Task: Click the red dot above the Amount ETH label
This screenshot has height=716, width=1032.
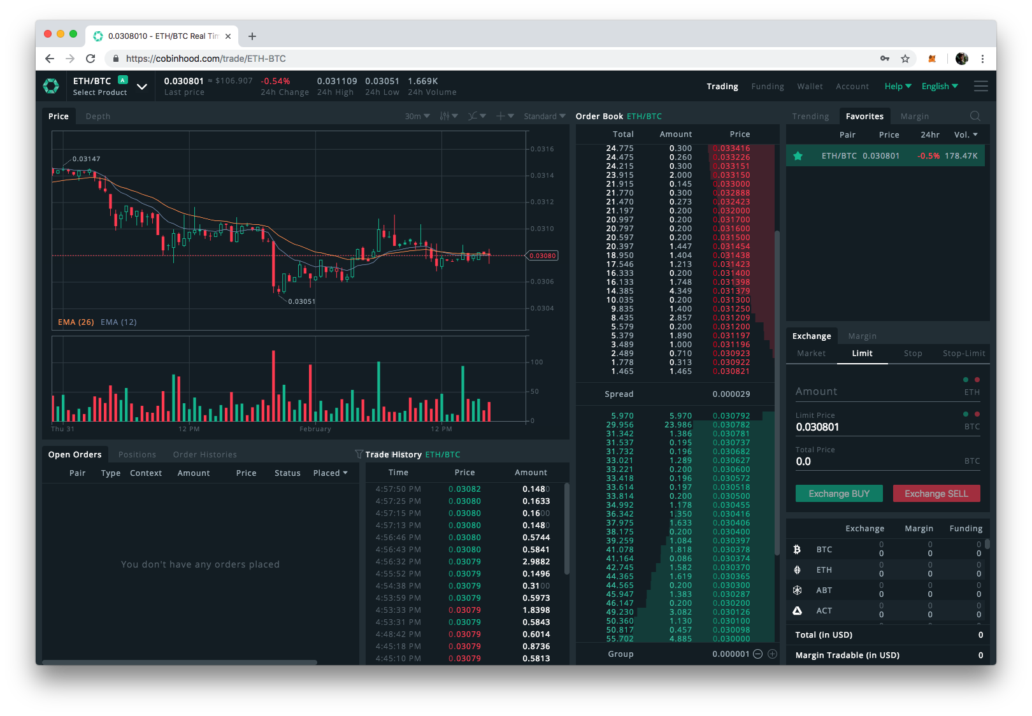Action: click(x=977, y=380)
